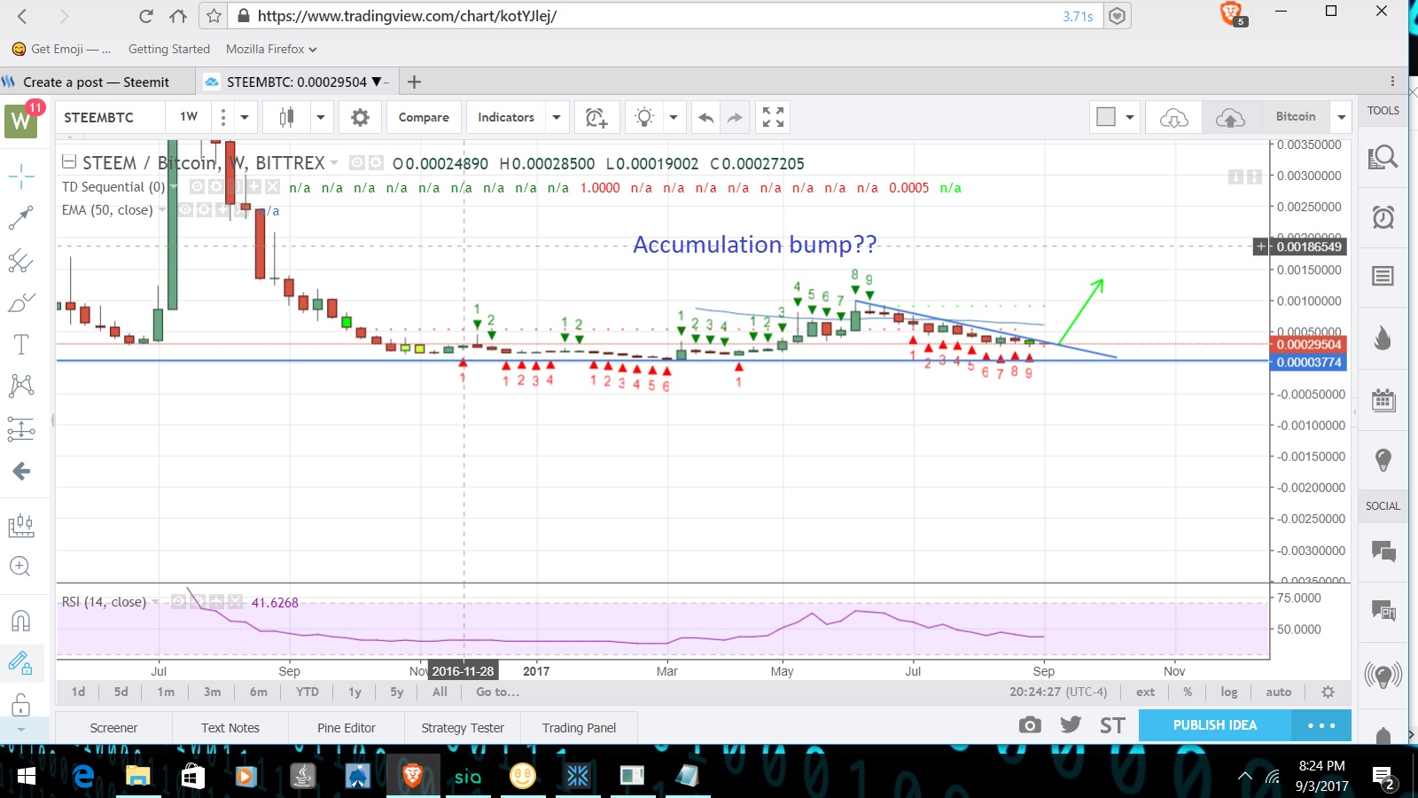Save chart to cloud upload icon
The image size is (1418, 798).
[x=1230, y=117]
